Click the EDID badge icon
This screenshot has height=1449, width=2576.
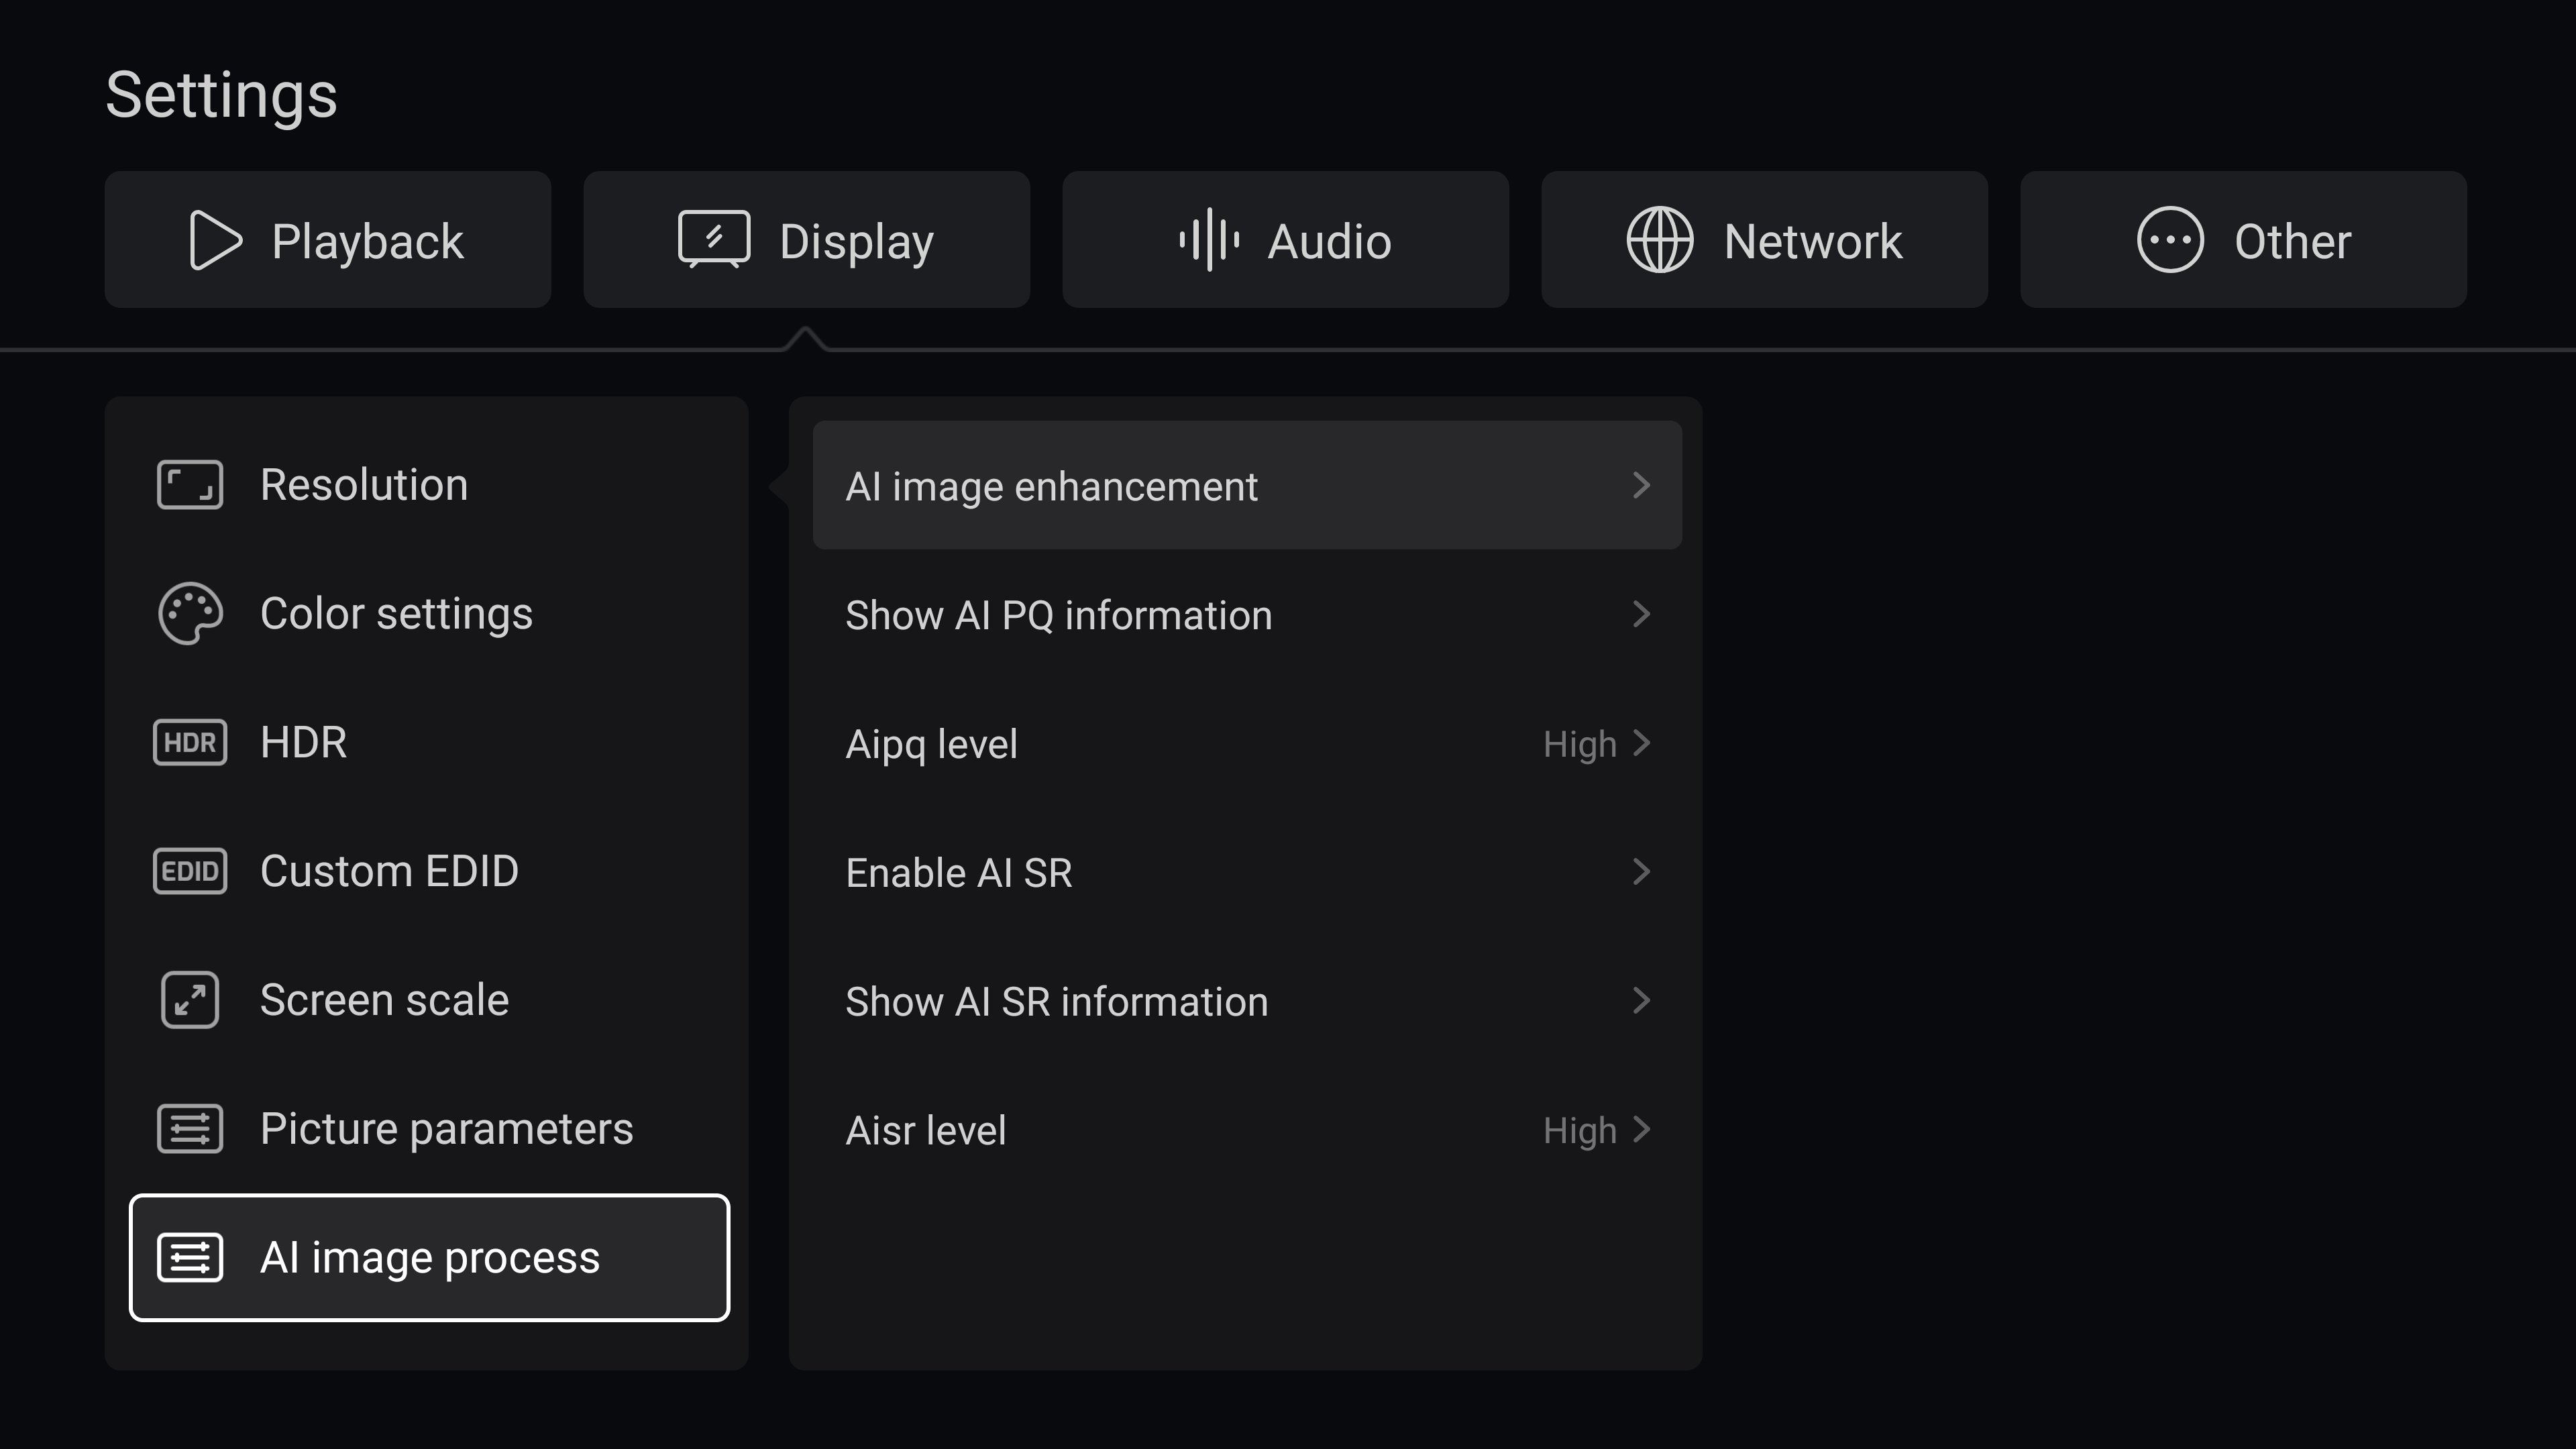click(x=190, y=871)
